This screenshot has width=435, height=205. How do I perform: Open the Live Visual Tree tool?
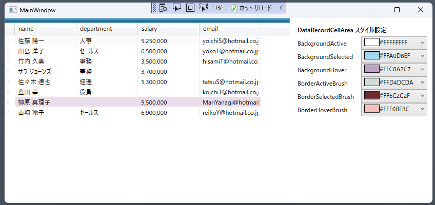click(x=164, y=8)
